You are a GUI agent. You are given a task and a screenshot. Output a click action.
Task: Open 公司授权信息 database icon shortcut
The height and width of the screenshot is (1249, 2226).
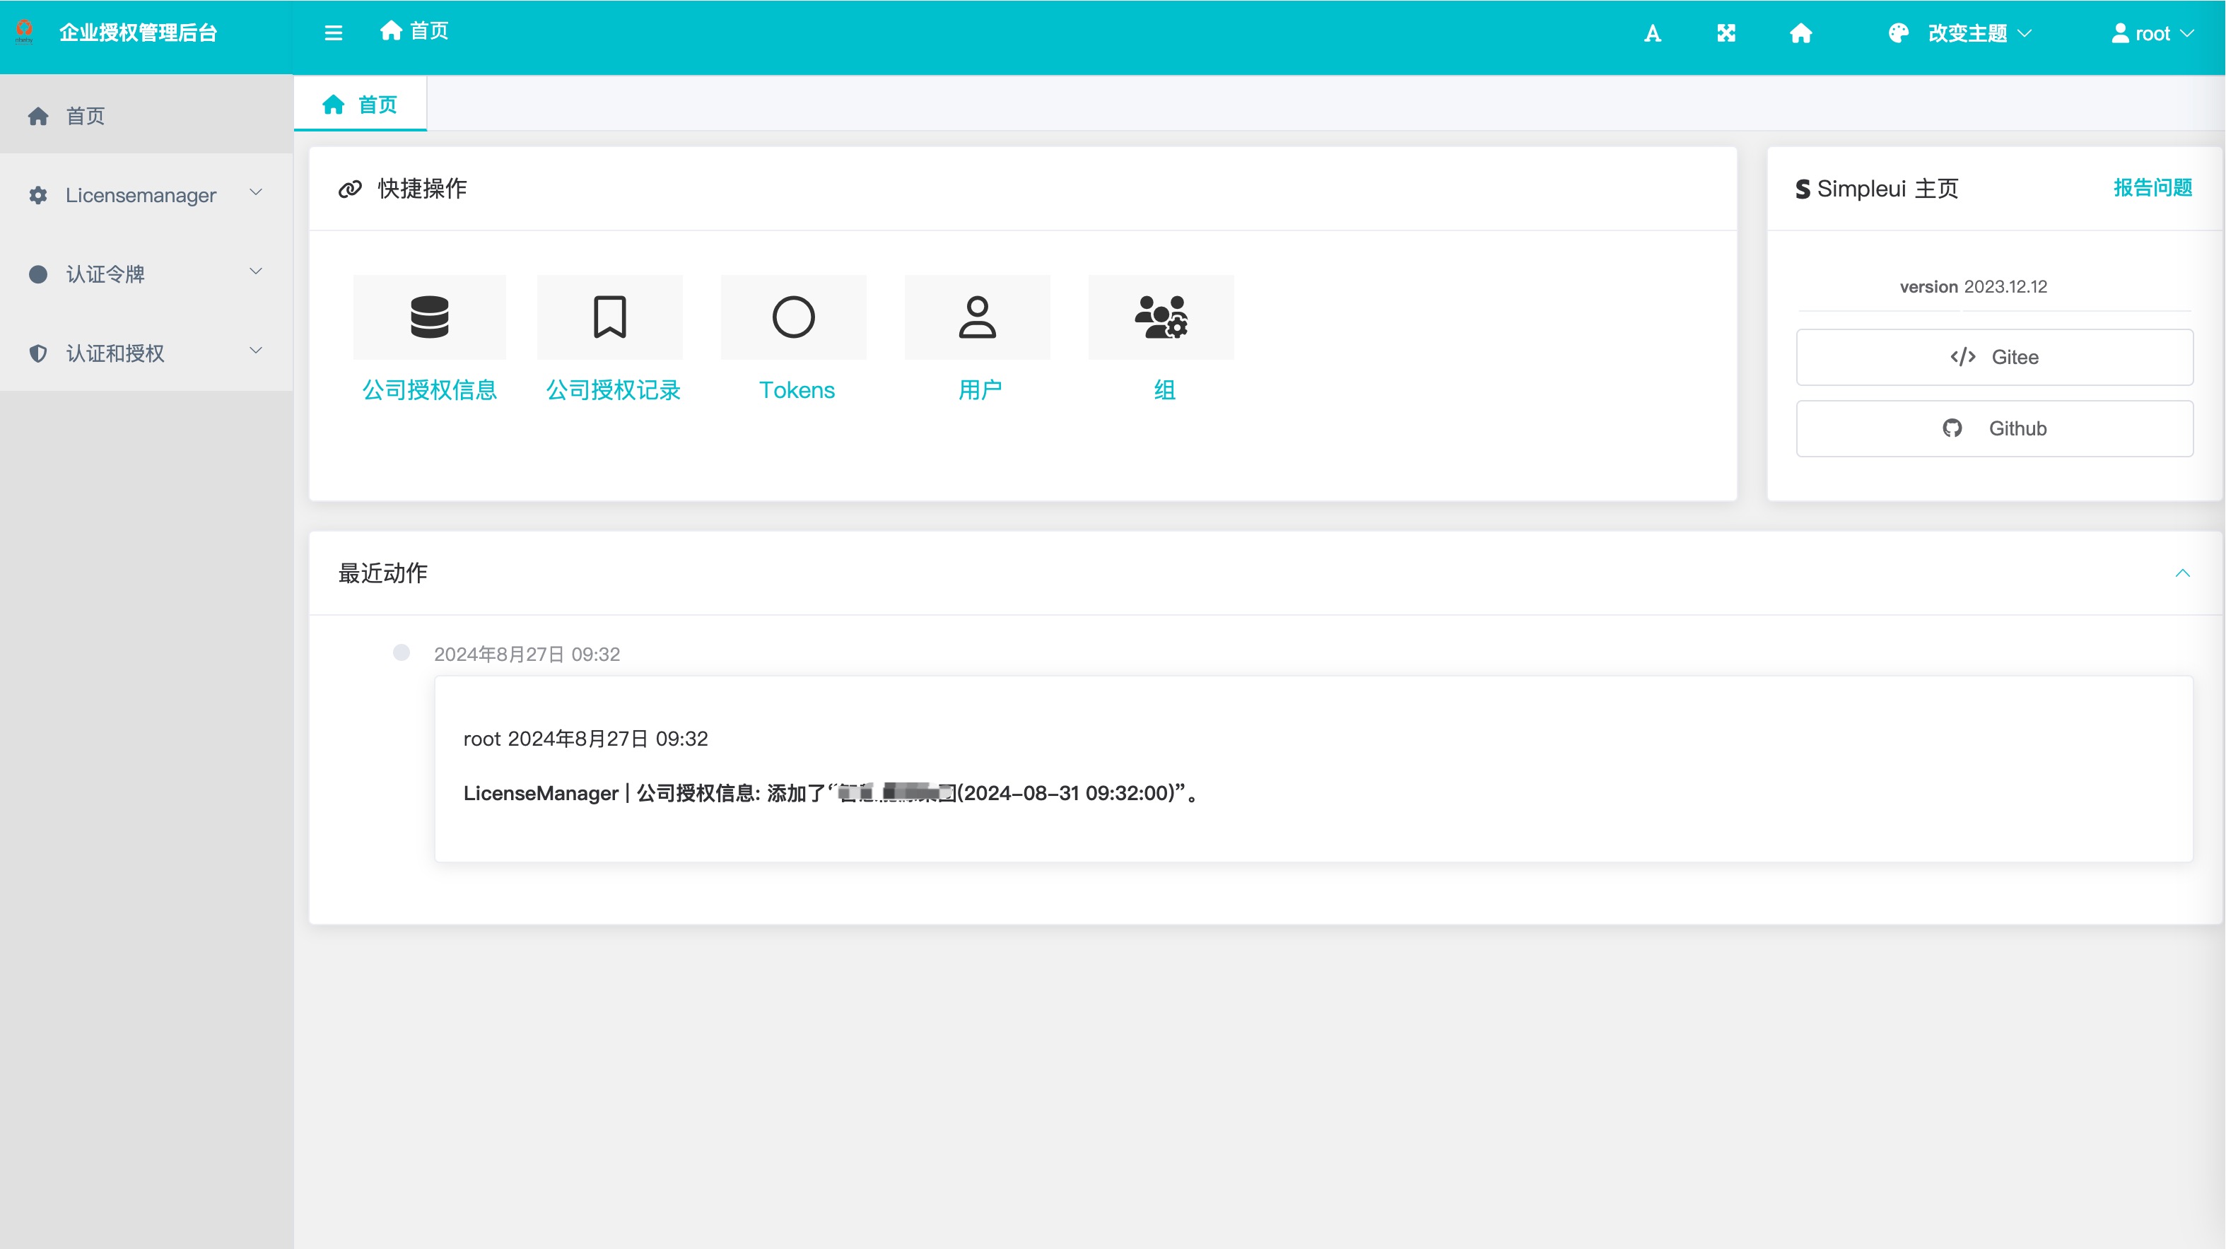[x=430, y=317]
